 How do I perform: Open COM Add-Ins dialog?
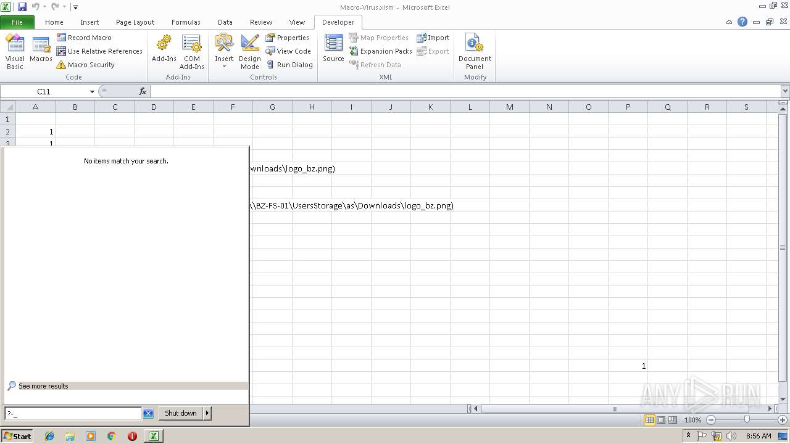[192, 52]
